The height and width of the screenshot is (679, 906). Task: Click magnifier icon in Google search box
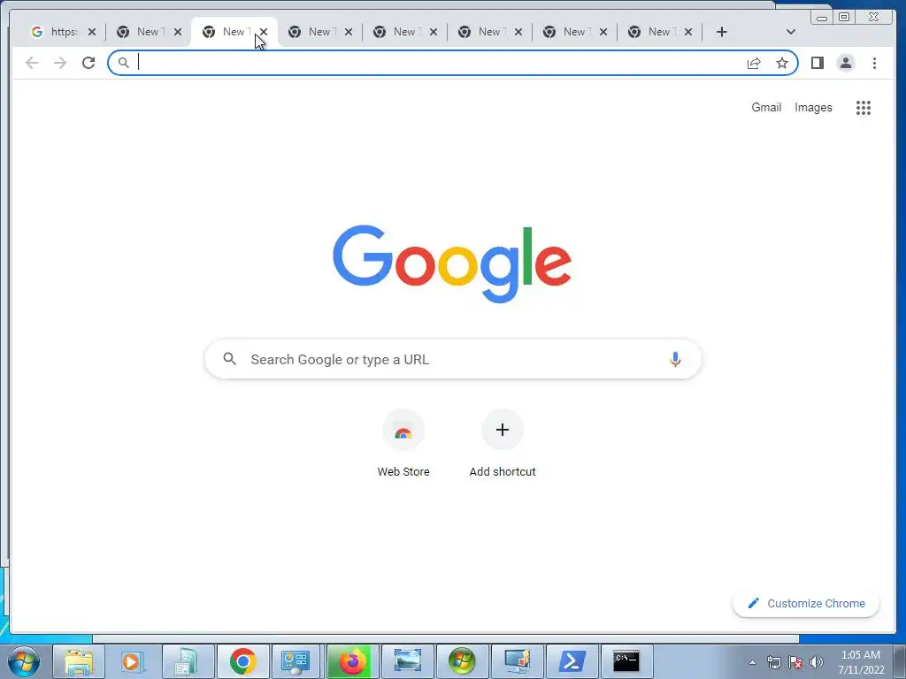point(229,359)
